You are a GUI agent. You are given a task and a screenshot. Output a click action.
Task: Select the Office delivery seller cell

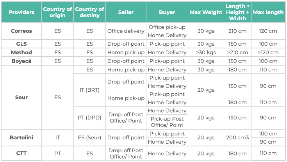[126, 31]
